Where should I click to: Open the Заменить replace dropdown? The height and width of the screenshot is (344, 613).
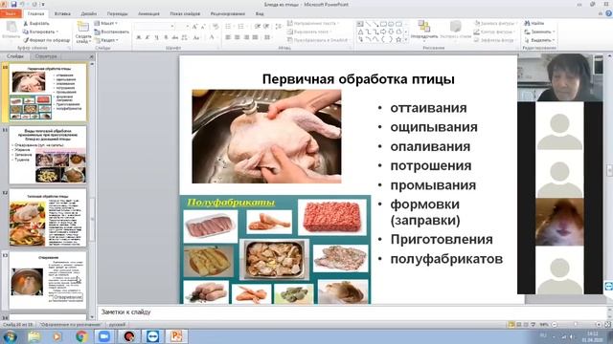point(540,32)
